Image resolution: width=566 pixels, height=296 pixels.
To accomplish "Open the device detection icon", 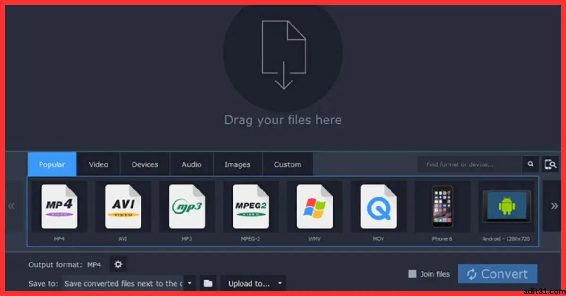I will [x=550, y=164].
